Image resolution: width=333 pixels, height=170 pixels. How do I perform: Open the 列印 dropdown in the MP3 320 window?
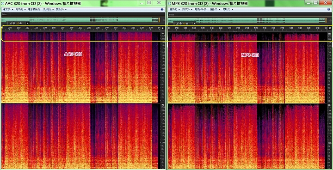pos(187,10)
